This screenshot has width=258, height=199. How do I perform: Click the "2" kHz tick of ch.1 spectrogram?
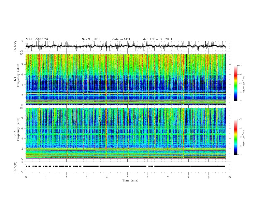pyautogui.click(x=23, y=95)
